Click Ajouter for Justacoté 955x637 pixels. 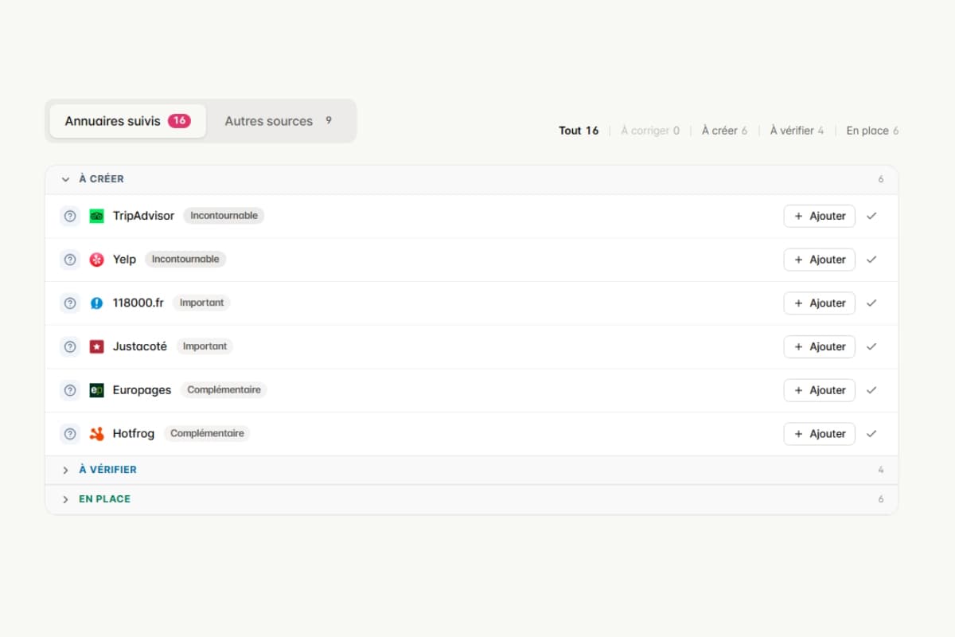point(820,346)
